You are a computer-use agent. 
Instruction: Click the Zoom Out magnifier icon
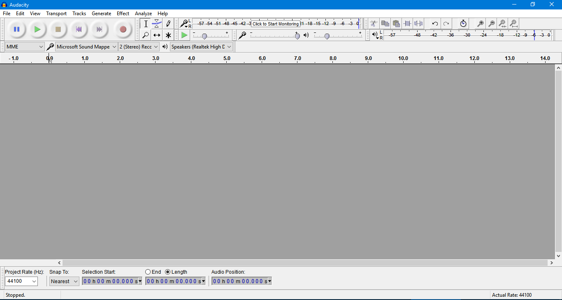(x=491, y=24)
